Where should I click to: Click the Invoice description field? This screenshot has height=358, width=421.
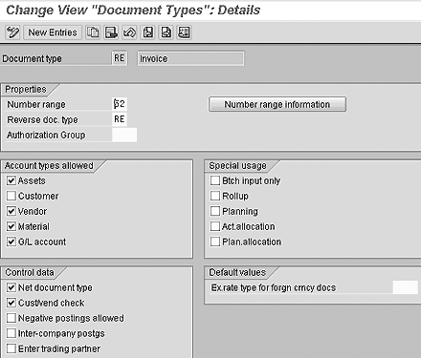[x=190, y=58]
